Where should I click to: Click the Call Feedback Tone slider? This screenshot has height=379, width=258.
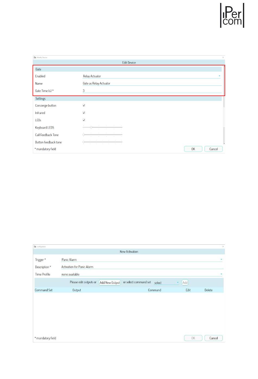click(102, 135)
